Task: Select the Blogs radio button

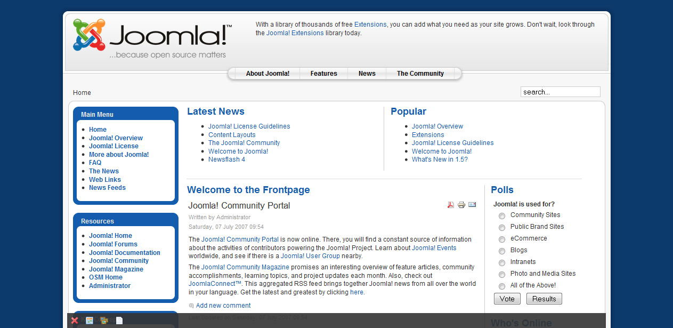Action: coord(502,251)
